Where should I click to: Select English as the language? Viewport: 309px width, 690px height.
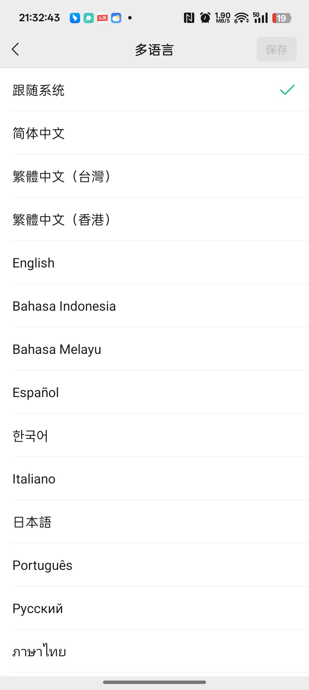click(x=34, y=263)
